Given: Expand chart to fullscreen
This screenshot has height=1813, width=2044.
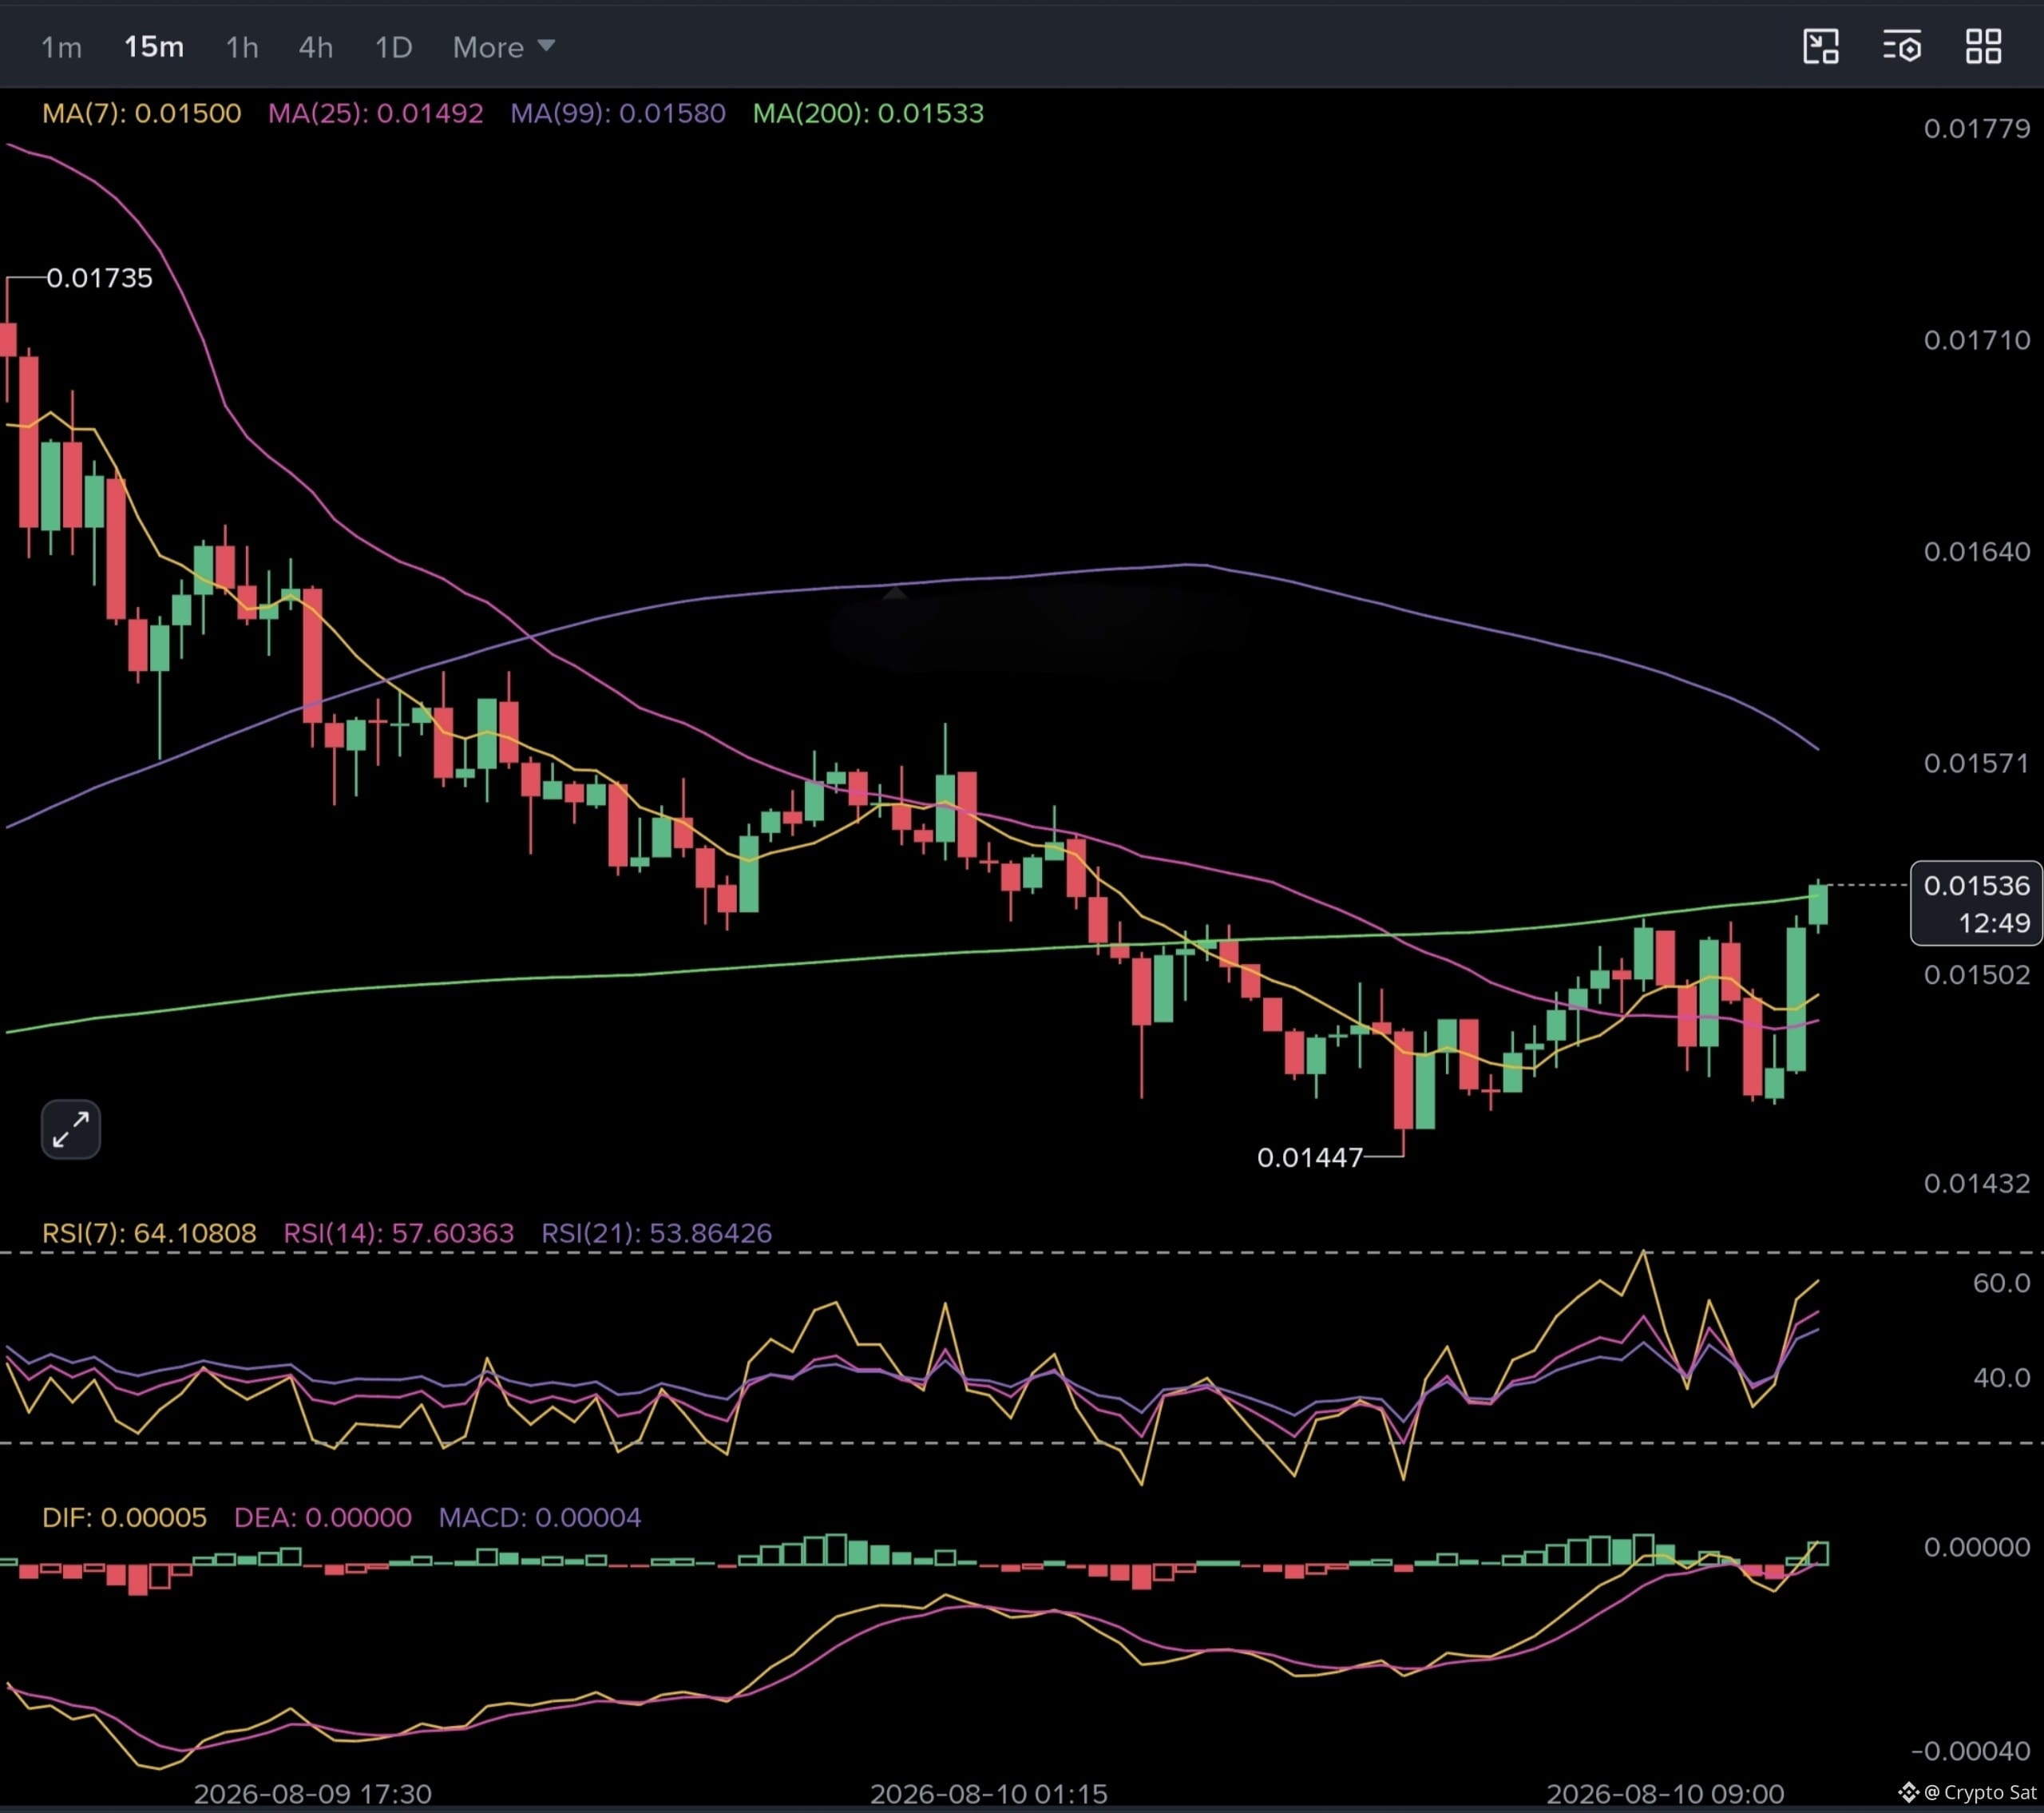Looking at the screenshot, I should click(x=70, y=1129).
